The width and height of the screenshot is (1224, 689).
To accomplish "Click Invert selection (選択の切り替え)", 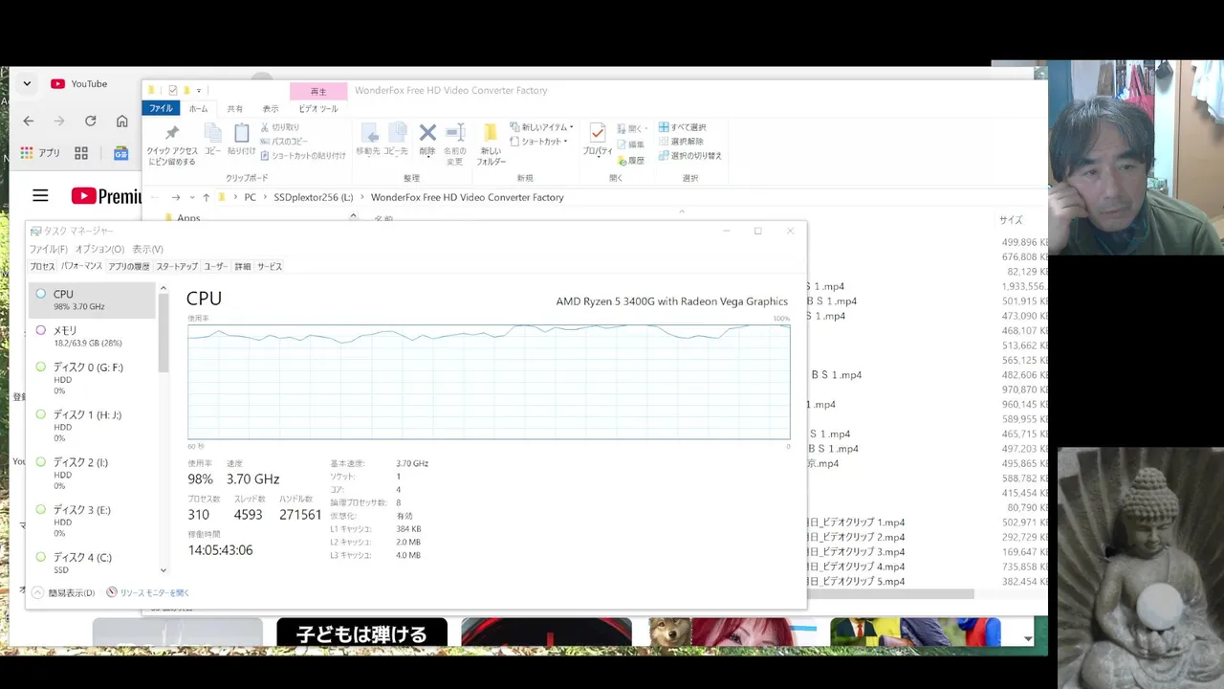I will tap(690, 156).
